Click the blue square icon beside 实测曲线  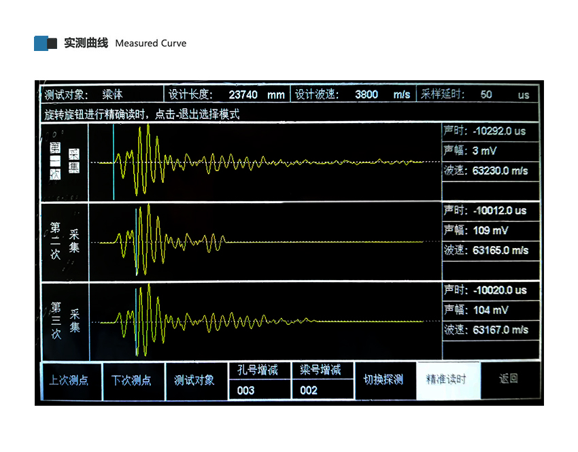41,44
